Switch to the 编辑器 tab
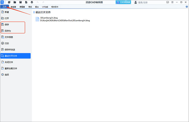The width and height of the screenshot is (189, 122). [x=22, y=7]
